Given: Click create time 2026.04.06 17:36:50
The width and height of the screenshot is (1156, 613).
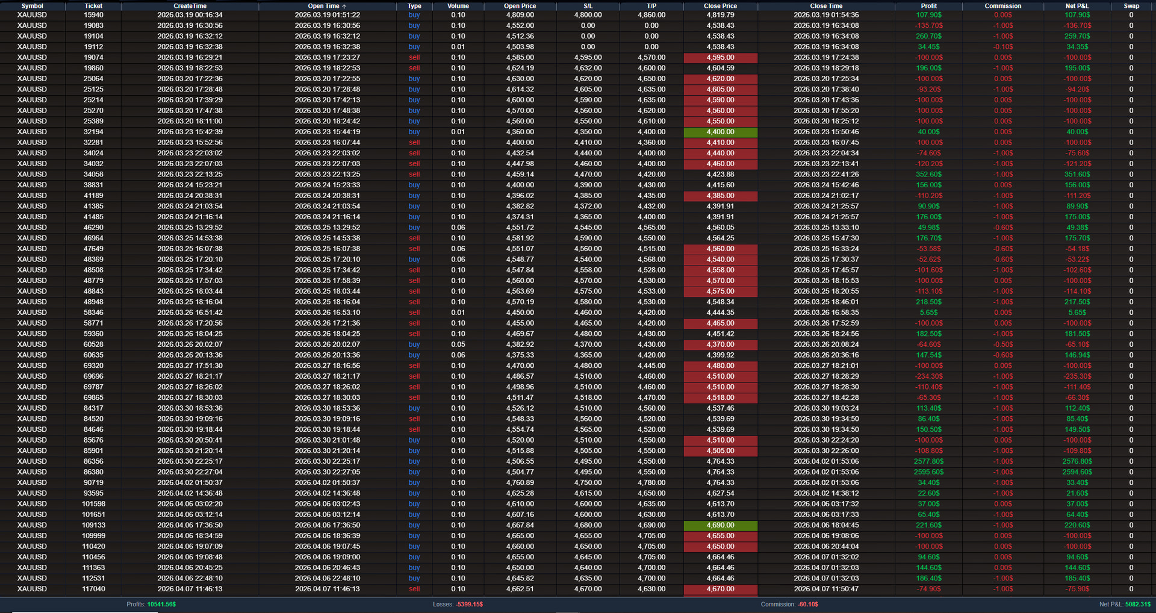Looking at the screenshot, I should coord(190,525).
